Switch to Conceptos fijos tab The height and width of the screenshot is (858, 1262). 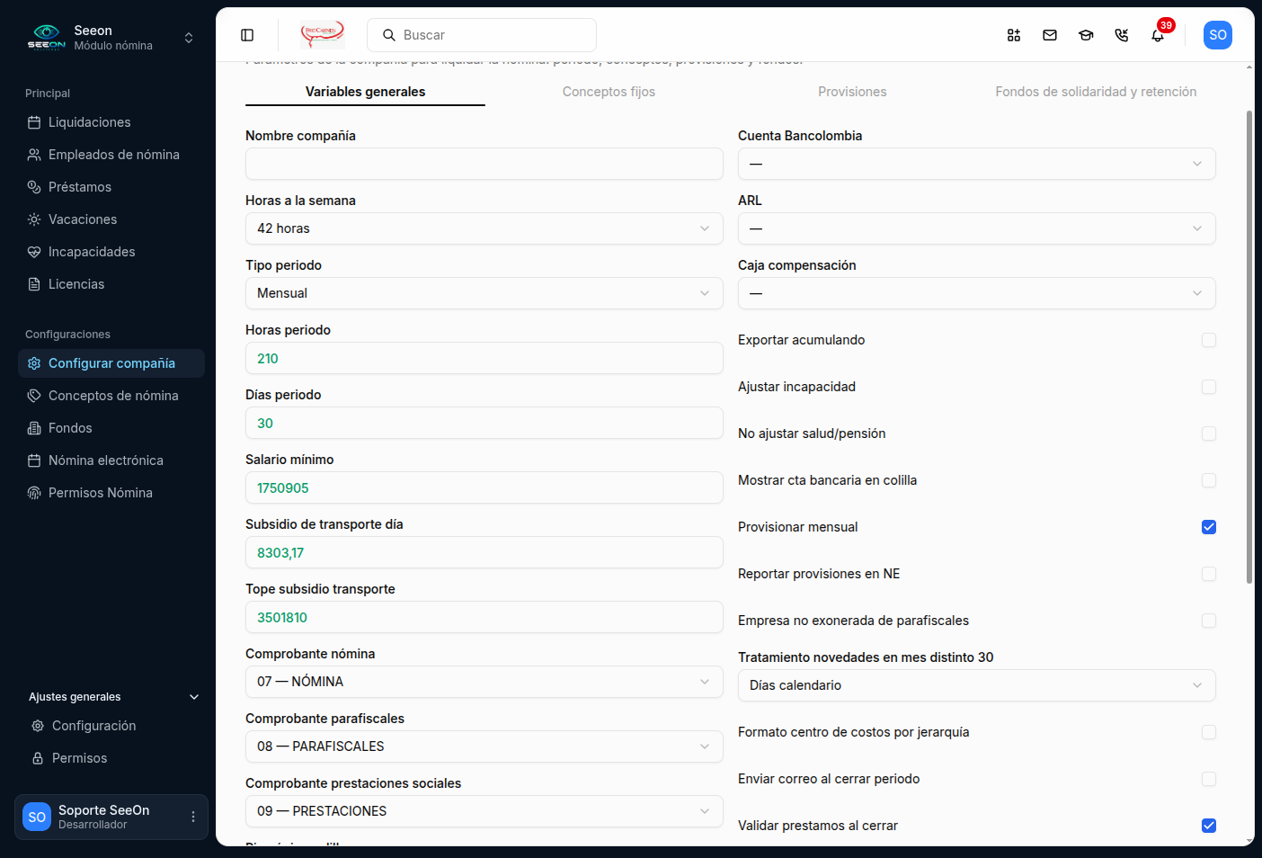pyautogui.click(x=609, y=92)
